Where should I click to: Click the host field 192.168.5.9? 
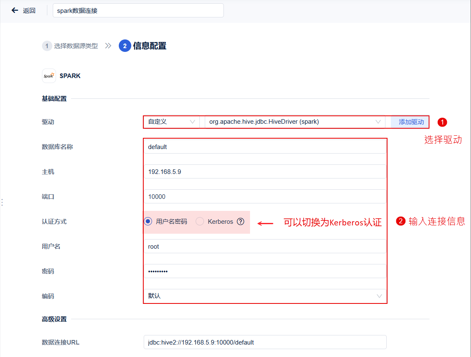[x=265, y=172]
